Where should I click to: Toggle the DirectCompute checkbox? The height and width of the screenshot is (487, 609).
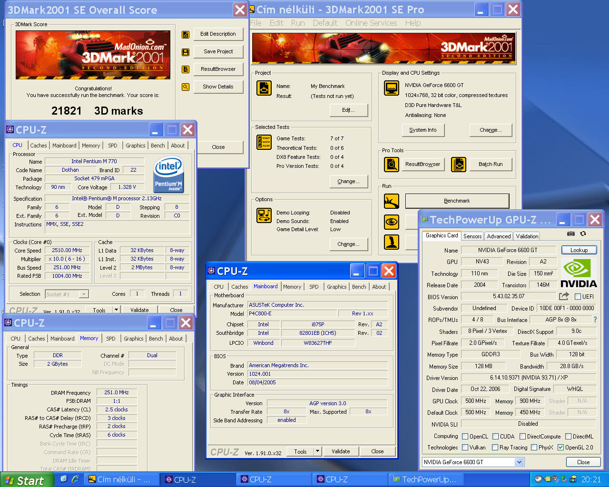pos(522,437)
